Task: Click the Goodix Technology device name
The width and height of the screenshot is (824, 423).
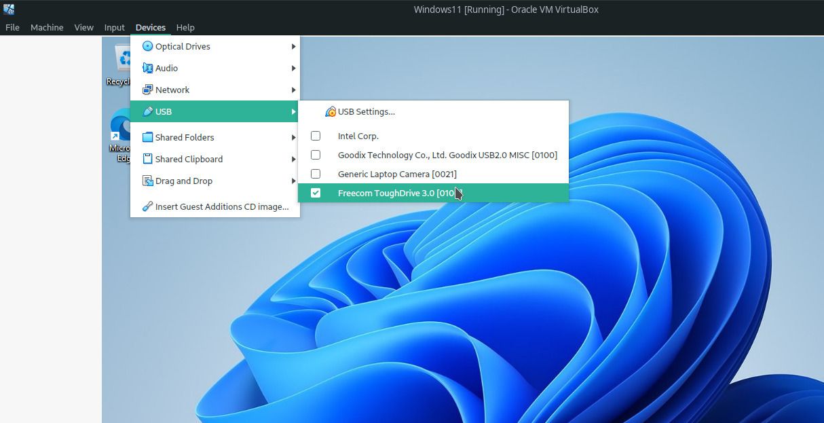Action: tap(447, 155)
